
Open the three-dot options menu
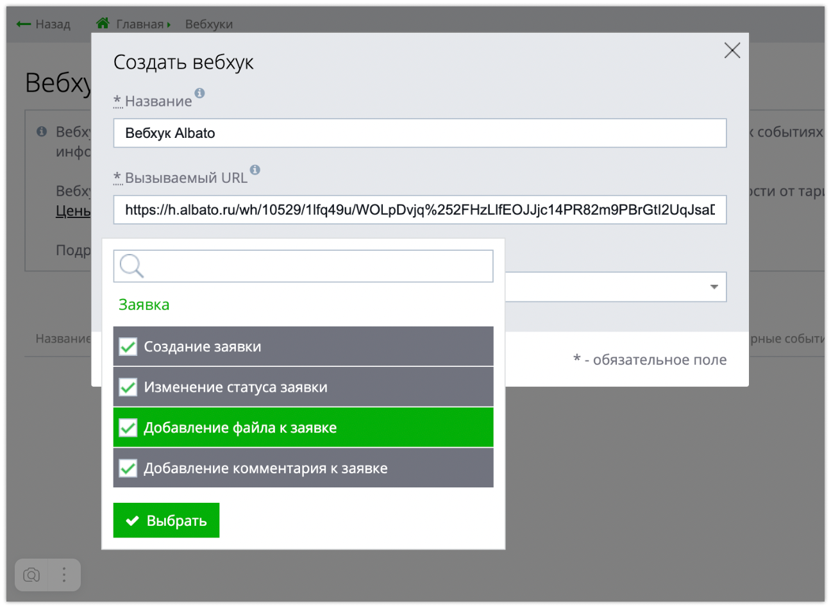pyautogui.click(x=63, y=575)
